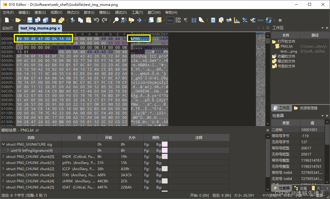
Task: Click pink Bg swatch of PNG_SIGNATURE sig
Action: tap(165, 144)
